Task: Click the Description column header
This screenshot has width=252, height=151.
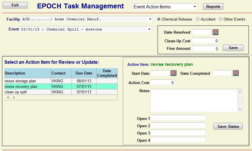Action: coord(28,73)
